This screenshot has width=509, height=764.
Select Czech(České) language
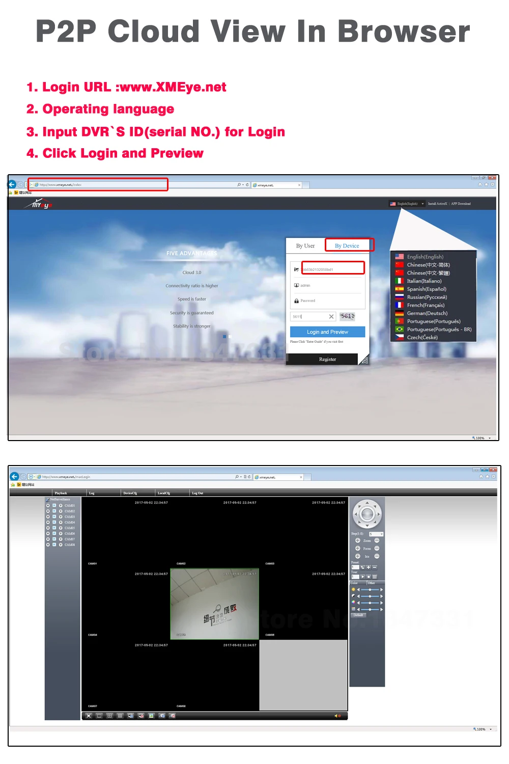point(422,337)
